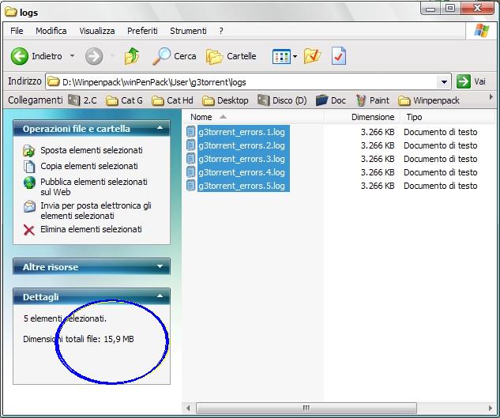Open the File menu
The width and height of the screenshot is (500, 418).
17,31
